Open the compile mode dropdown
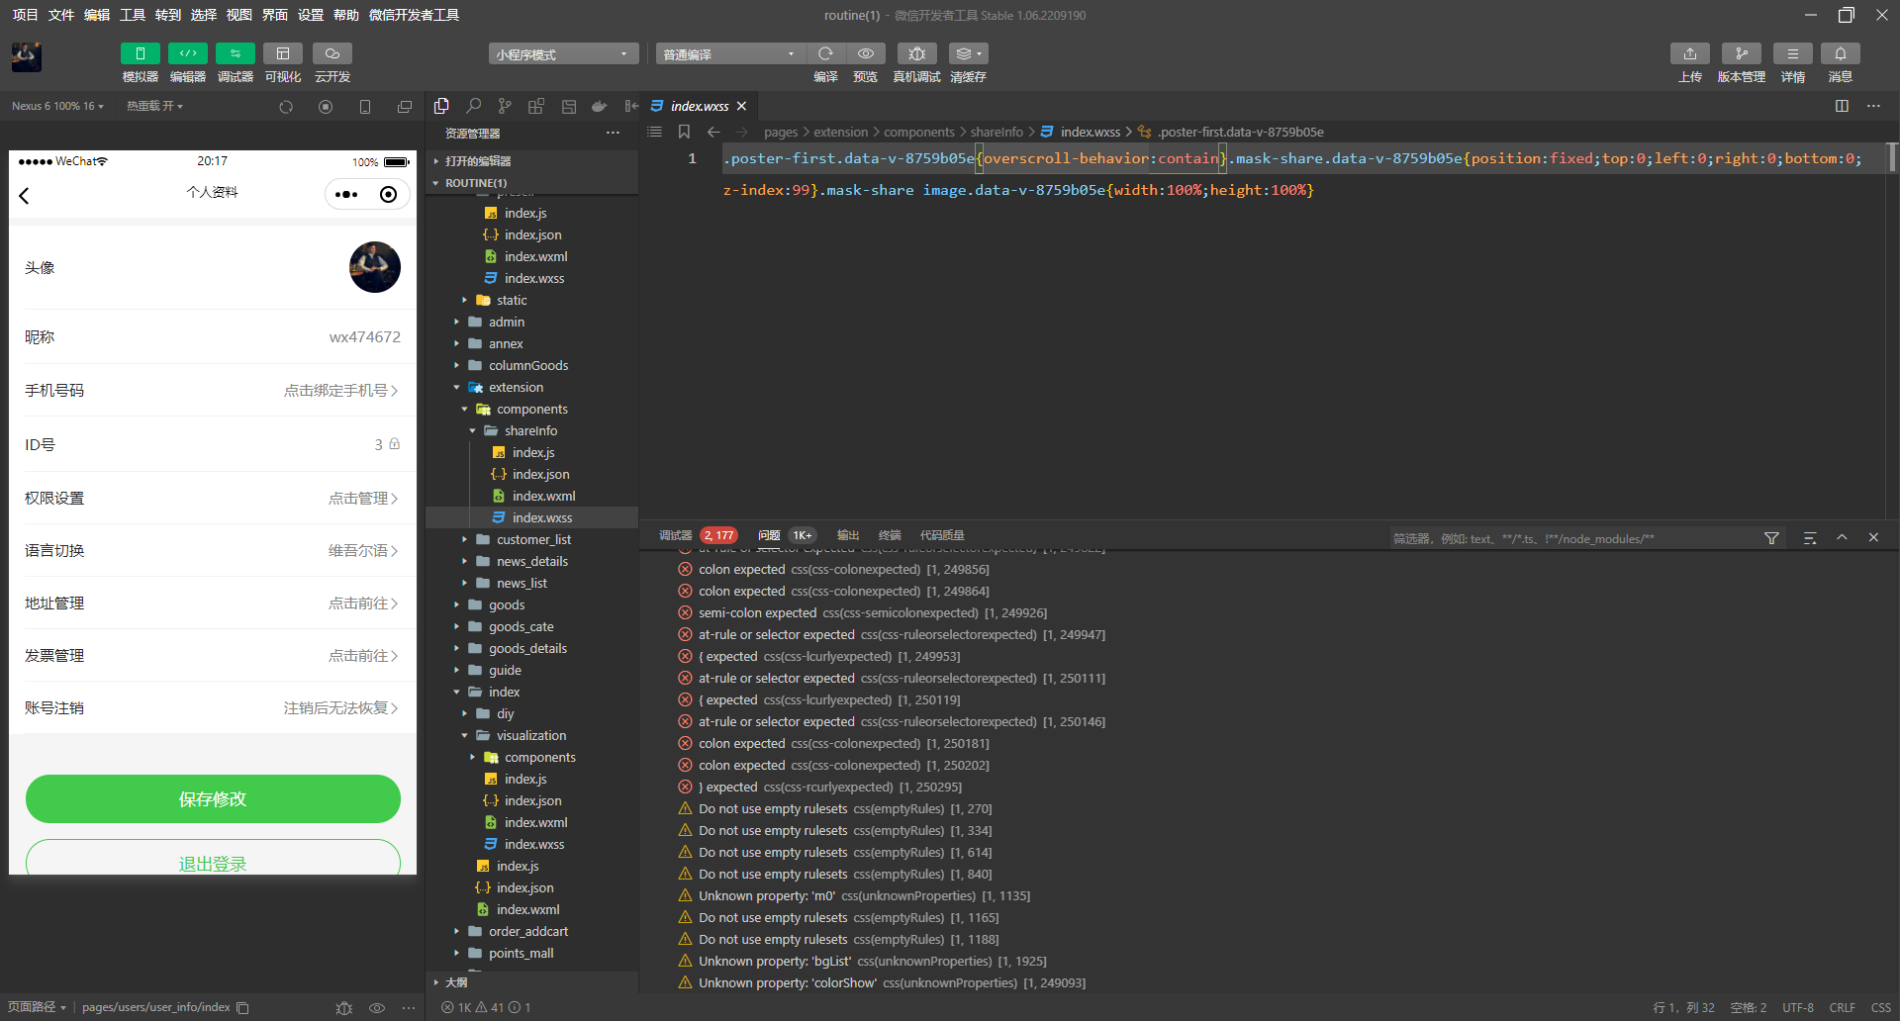This screenshot has width=1900, height=1021. (730, 53)
